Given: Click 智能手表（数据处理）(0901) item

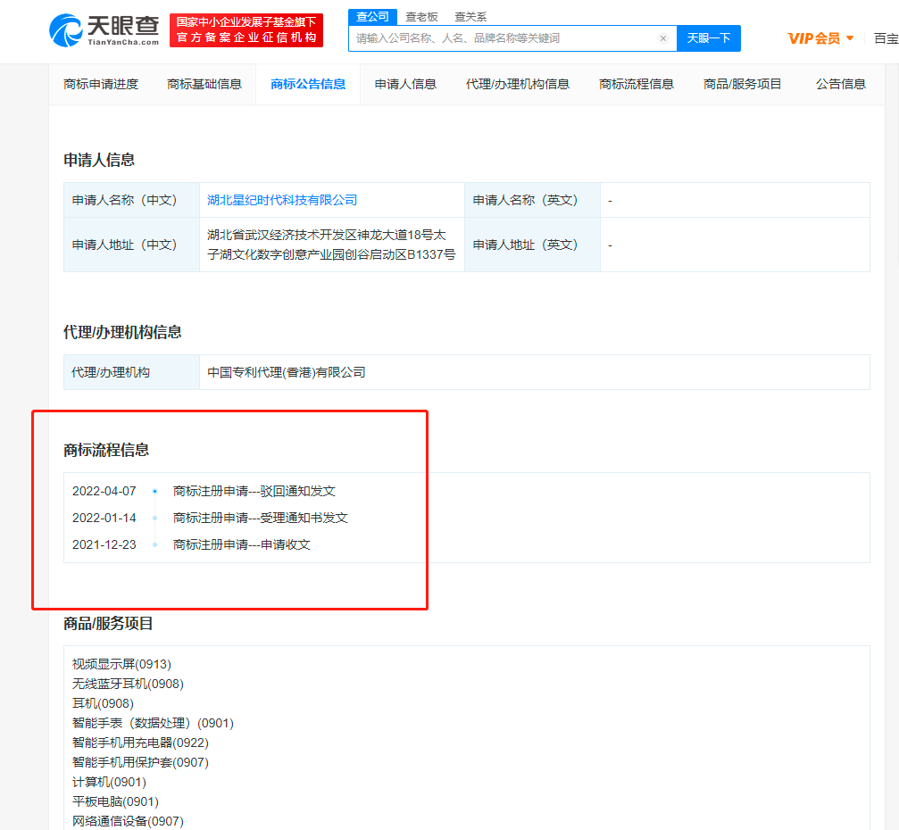Looking at the screenshot, I should (x=153, y=724).
